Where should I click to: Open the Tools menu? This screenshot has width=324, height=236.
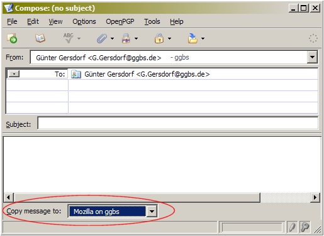click(x=152, y=21)
